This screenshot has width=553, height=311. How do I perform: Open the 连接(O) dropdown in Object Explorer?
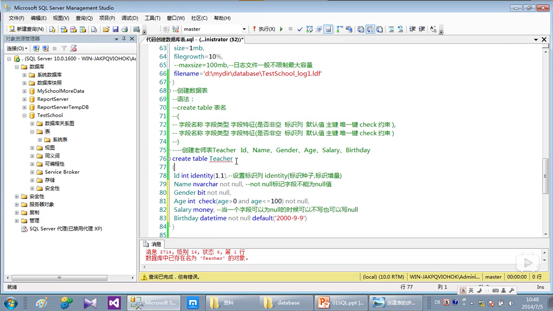click(x=17, y=49)
